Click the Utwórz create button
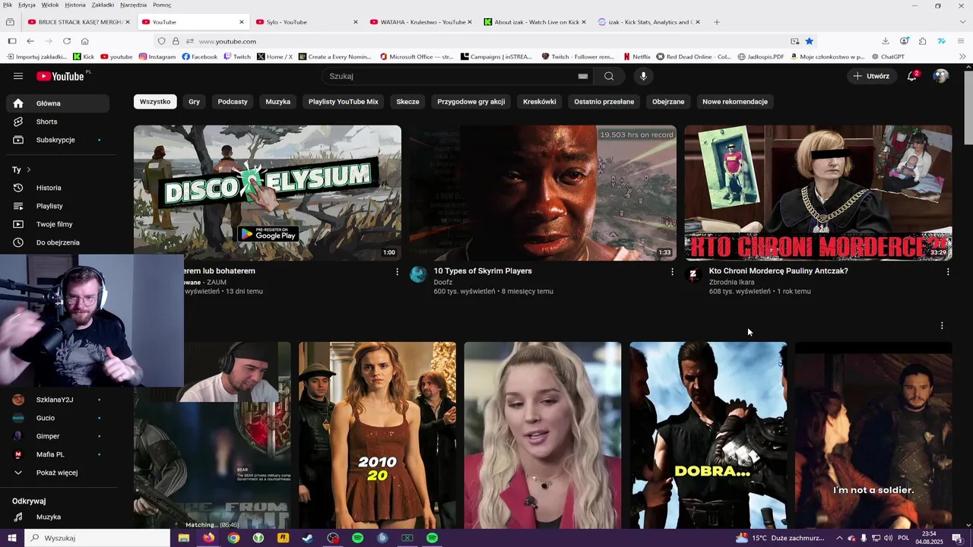Image resolution: width=973 pixels, height=547 pixels. [871, 76]
